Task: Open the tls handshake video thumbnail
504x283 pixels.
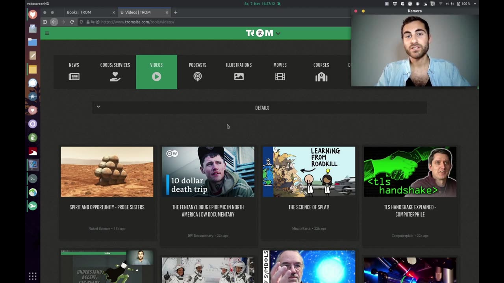Action: pos(410,172)
